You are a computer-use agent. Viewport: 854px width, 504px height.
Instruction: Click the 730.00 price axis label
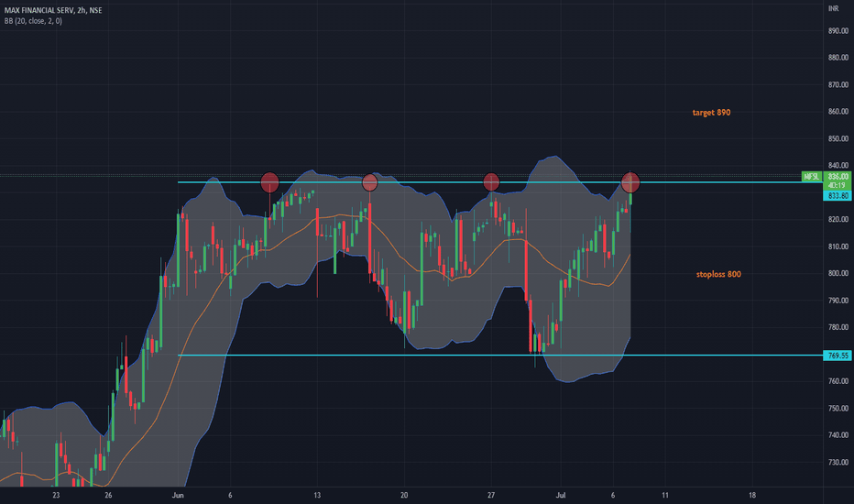coord(838,462)
